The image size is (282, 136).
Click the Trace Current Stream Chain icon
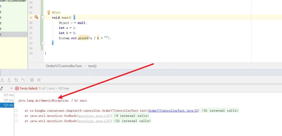[x=39, y=80]
